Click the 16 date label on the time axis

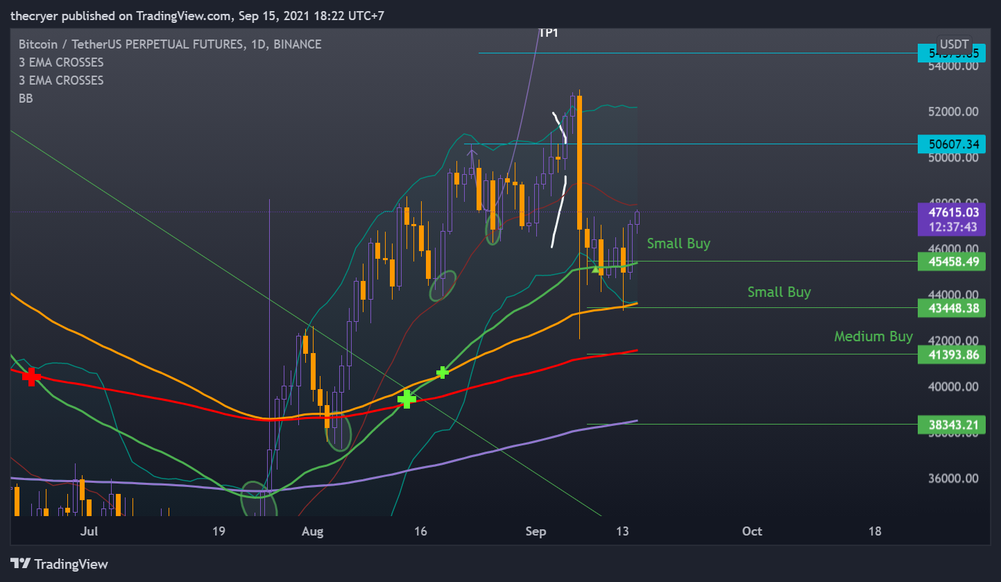(420, 531)
